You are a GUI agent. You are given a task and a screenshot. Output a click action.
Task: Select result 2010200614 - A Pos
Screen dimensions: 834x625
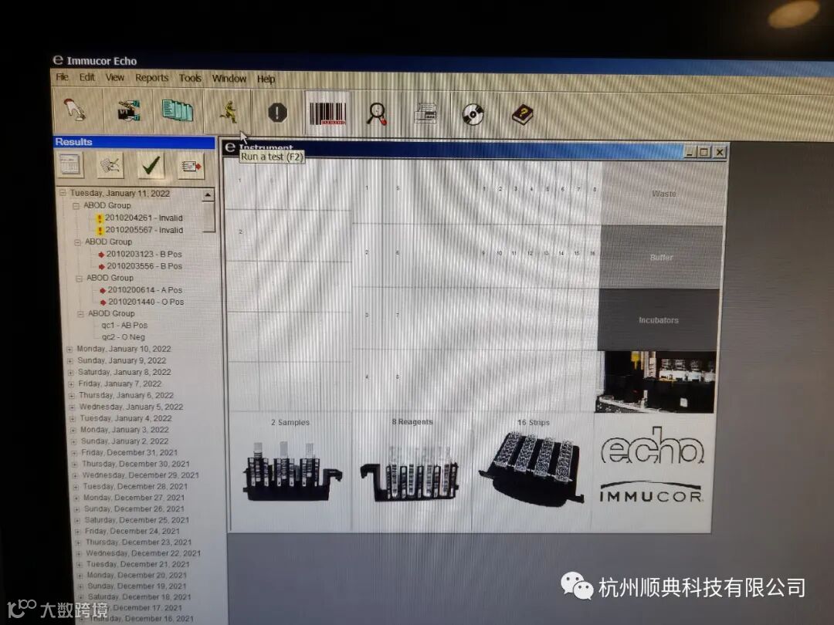tap(145, 289)
